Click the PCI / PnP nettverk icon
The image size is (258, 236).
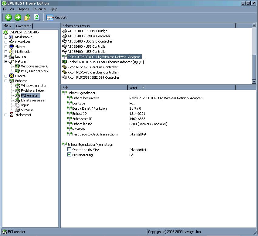[17, 71]
